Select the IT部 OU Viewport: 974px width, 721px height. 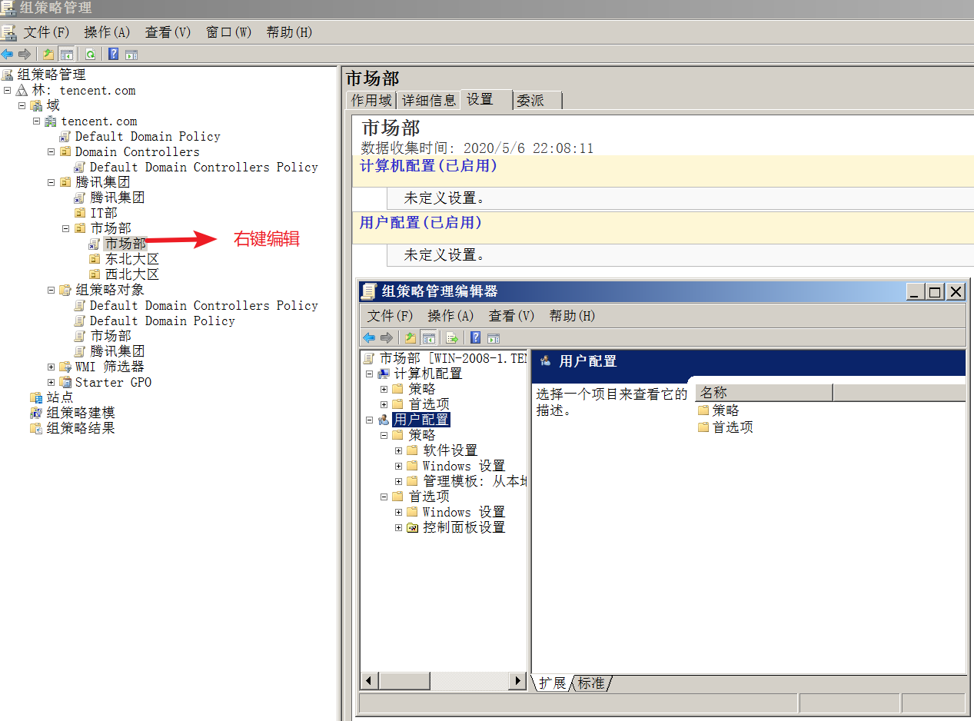coord(104,213)
